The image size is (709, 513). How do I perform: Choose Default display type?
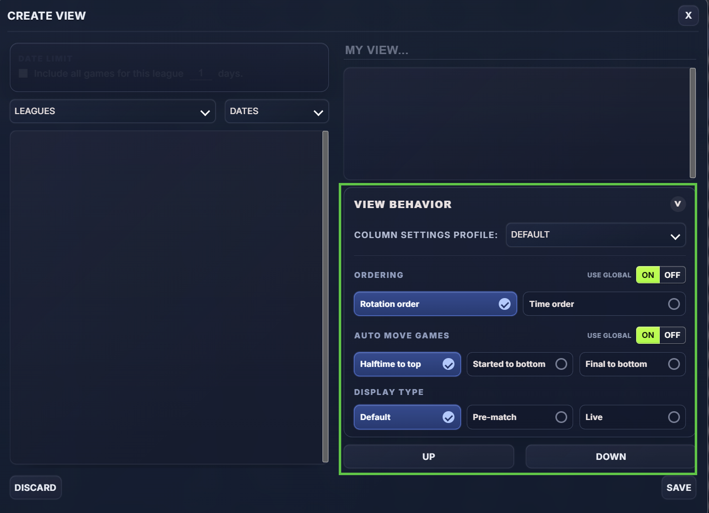[407, 417]
